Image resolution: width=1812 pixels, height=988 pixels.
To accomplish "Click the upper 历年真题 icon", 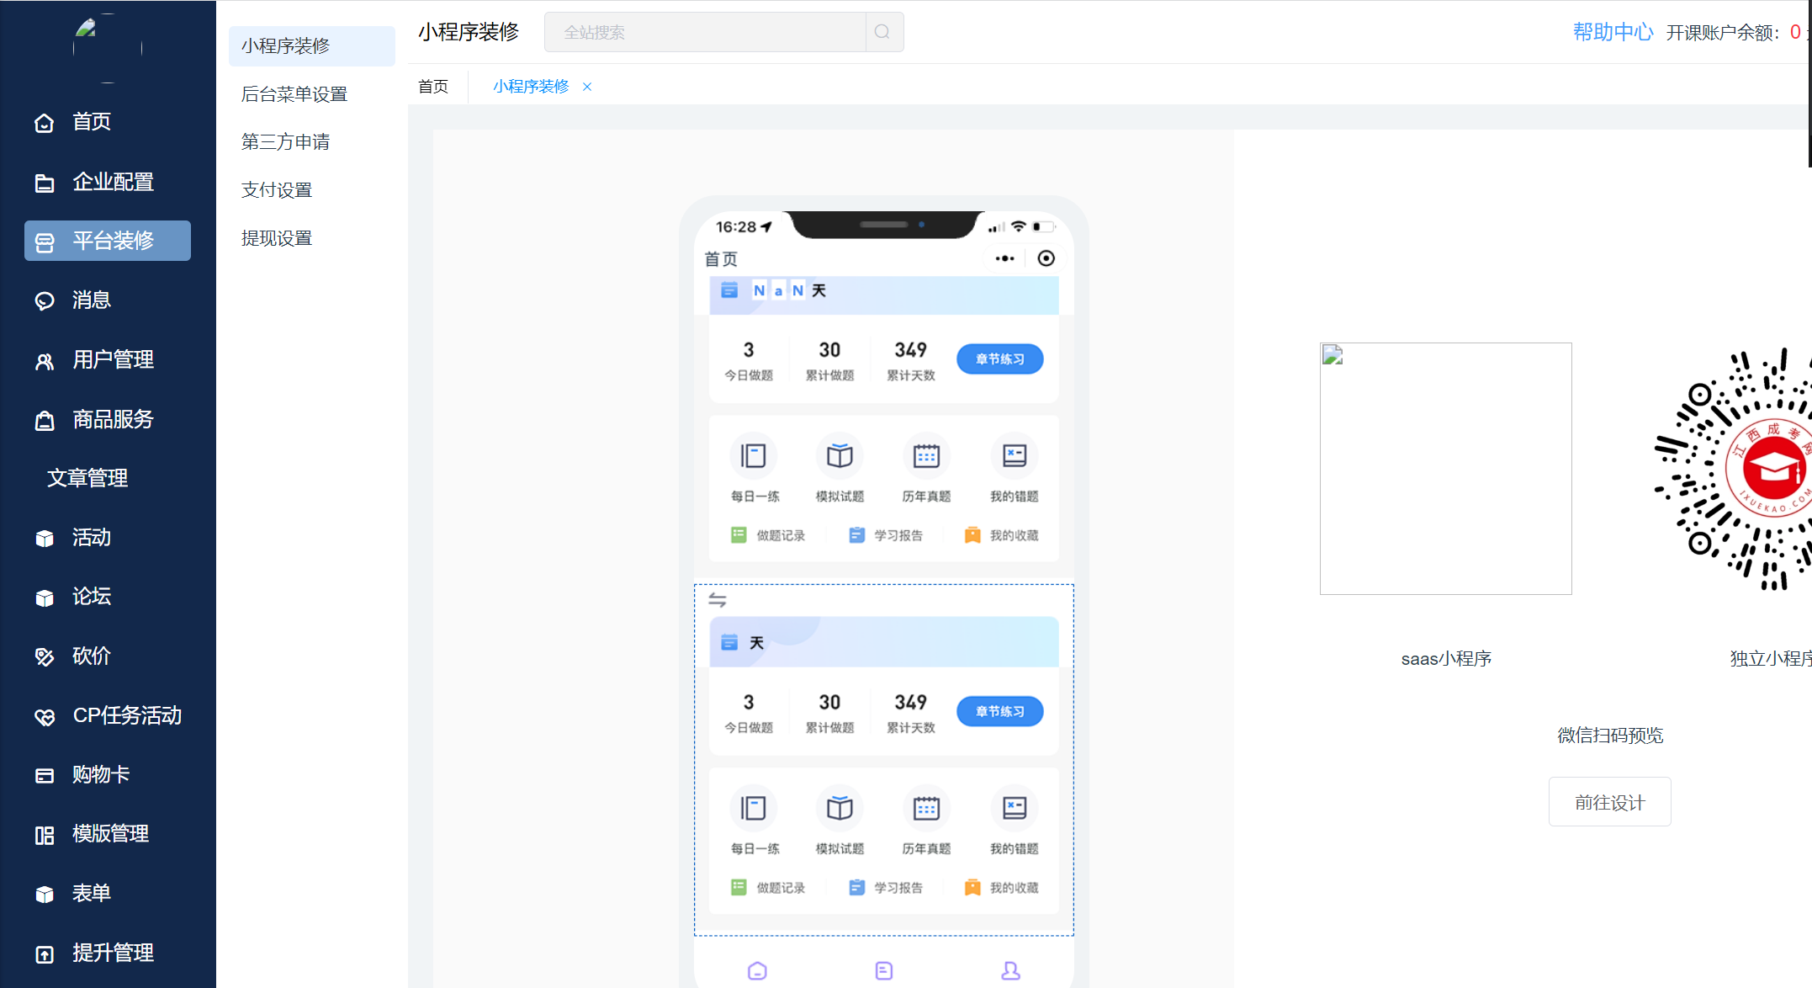I will [926, 456].
